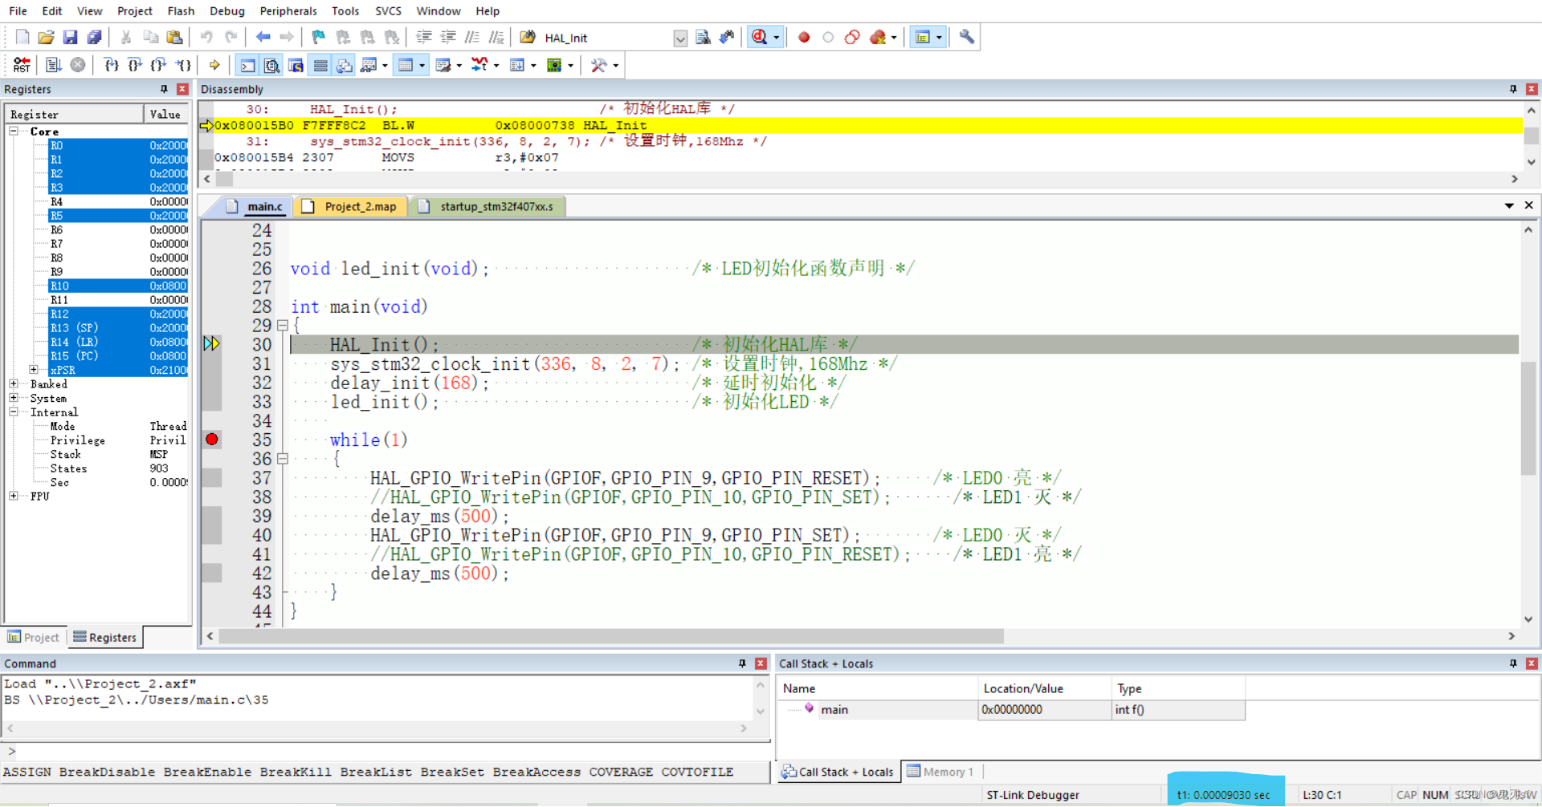This screenshot has height=807, width=1542.
Task: Click the Show Next Statement yellow arrow
Action: (x=214, y=65)
